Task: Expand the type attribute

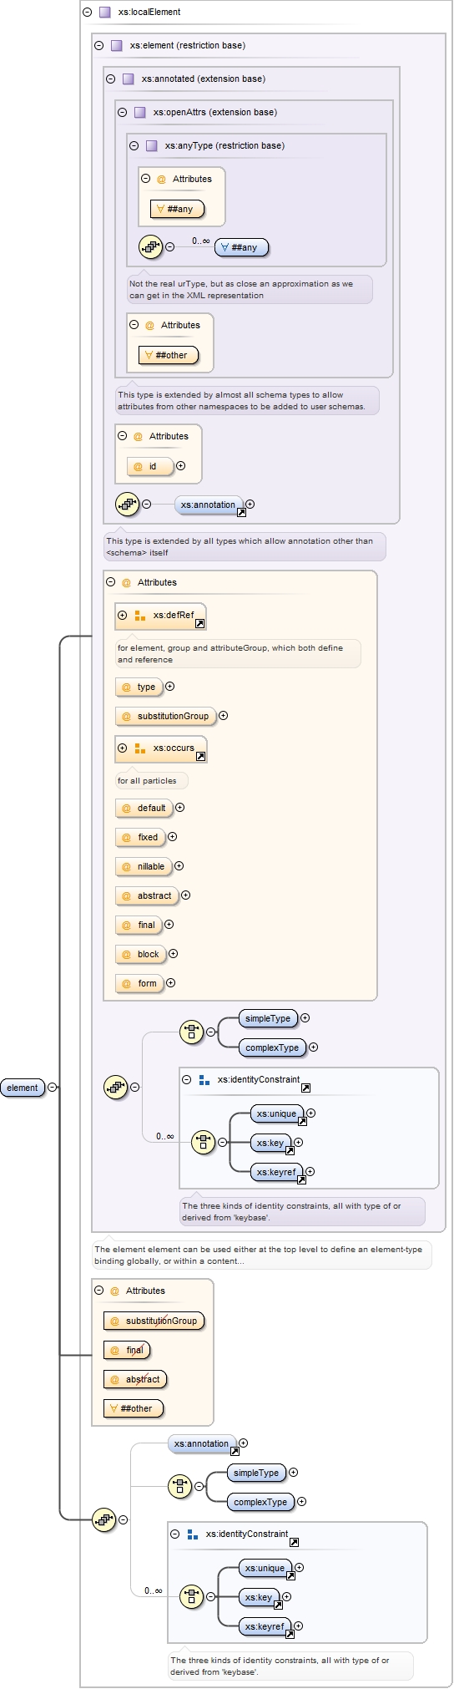Action: pyautogui.click(x=170, y=687)
